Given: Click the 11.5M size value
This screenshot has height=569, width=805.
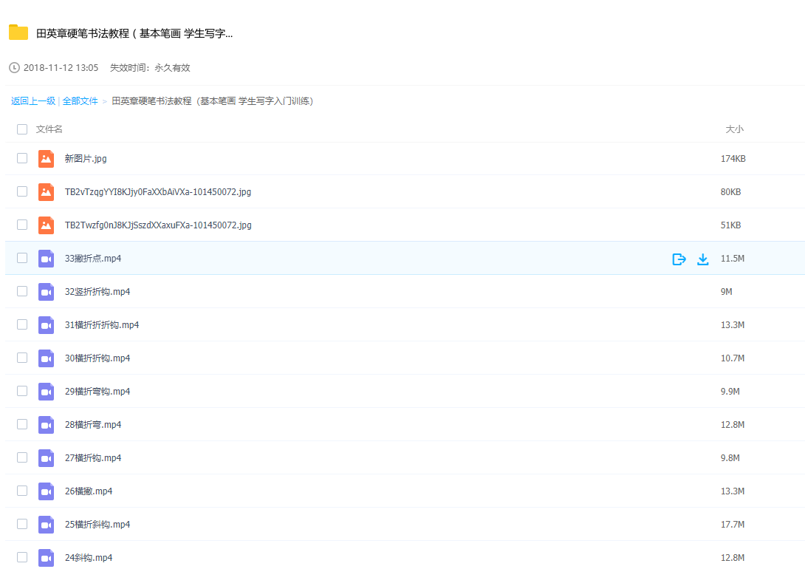Looking at the screenshot, I should (733, 259).
